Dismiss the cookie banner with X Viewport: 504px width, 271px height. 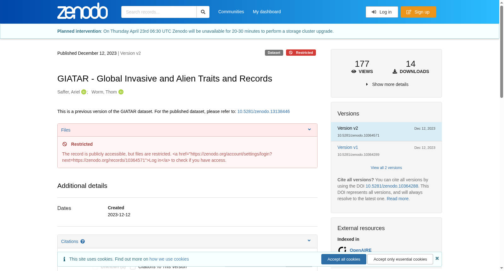[x=437, y=258]
